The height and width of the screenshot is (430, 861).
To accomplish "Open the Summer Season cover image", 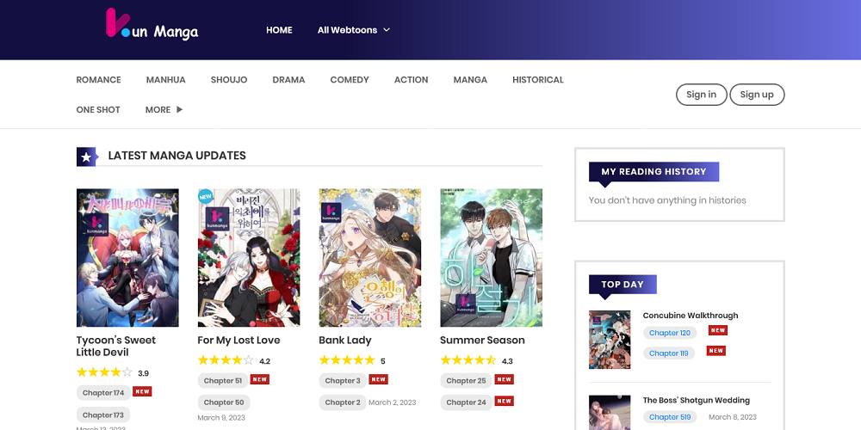I will pos(491,258).
